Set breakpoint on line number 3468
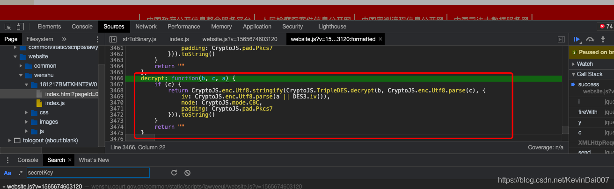 coord(116,91)
